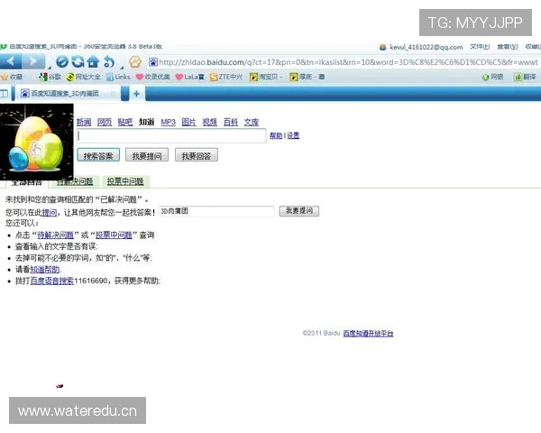Follow the 提问 link in the message

50,212
